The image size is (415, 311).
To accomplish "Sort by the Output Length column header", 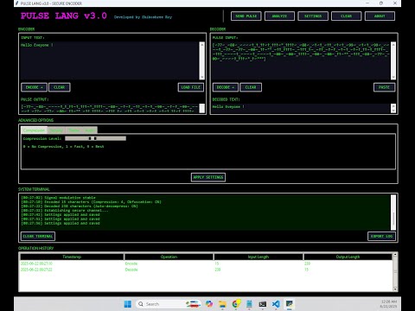I will point(348,257).
